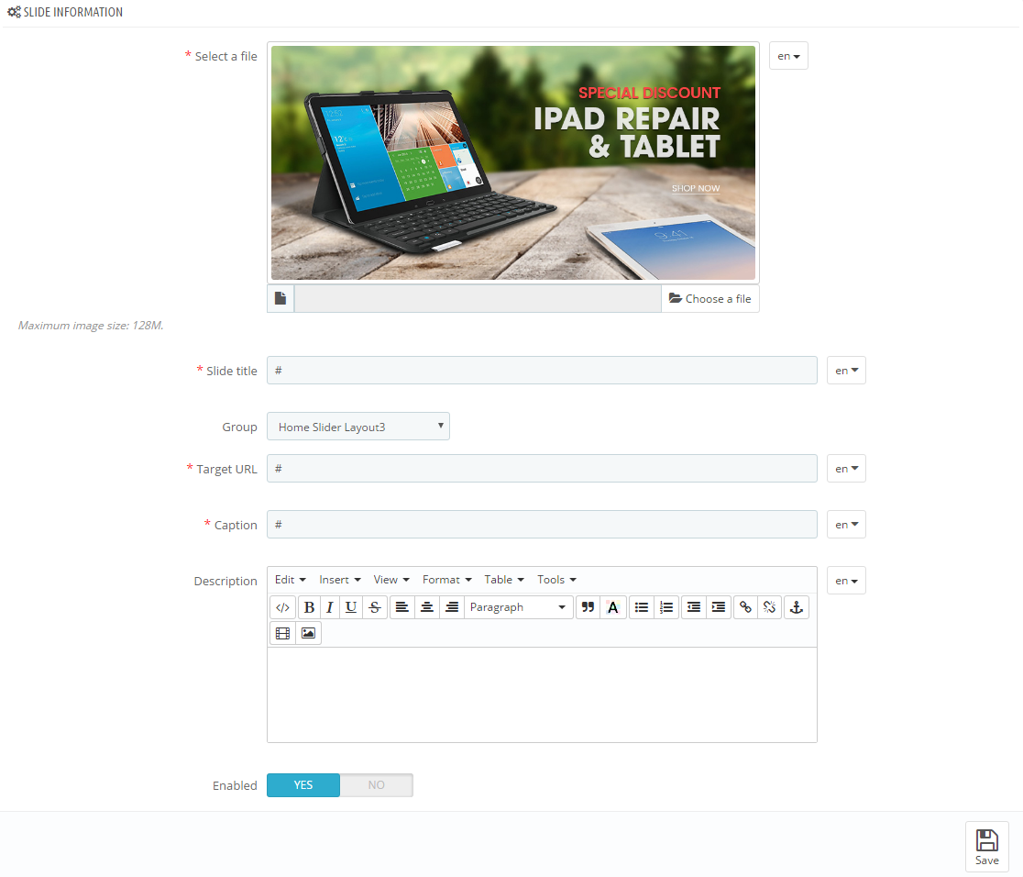Open language dropdown for Description

point(846,581)
